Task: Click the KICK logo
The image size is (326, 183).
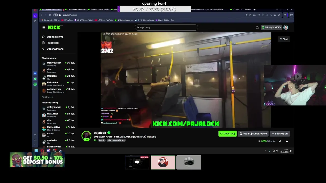Action: [55, 27]
